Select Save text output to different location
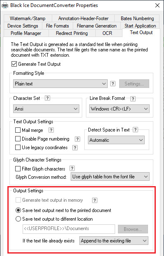Screen dimensions: 164x256 (x=18, y=219)
